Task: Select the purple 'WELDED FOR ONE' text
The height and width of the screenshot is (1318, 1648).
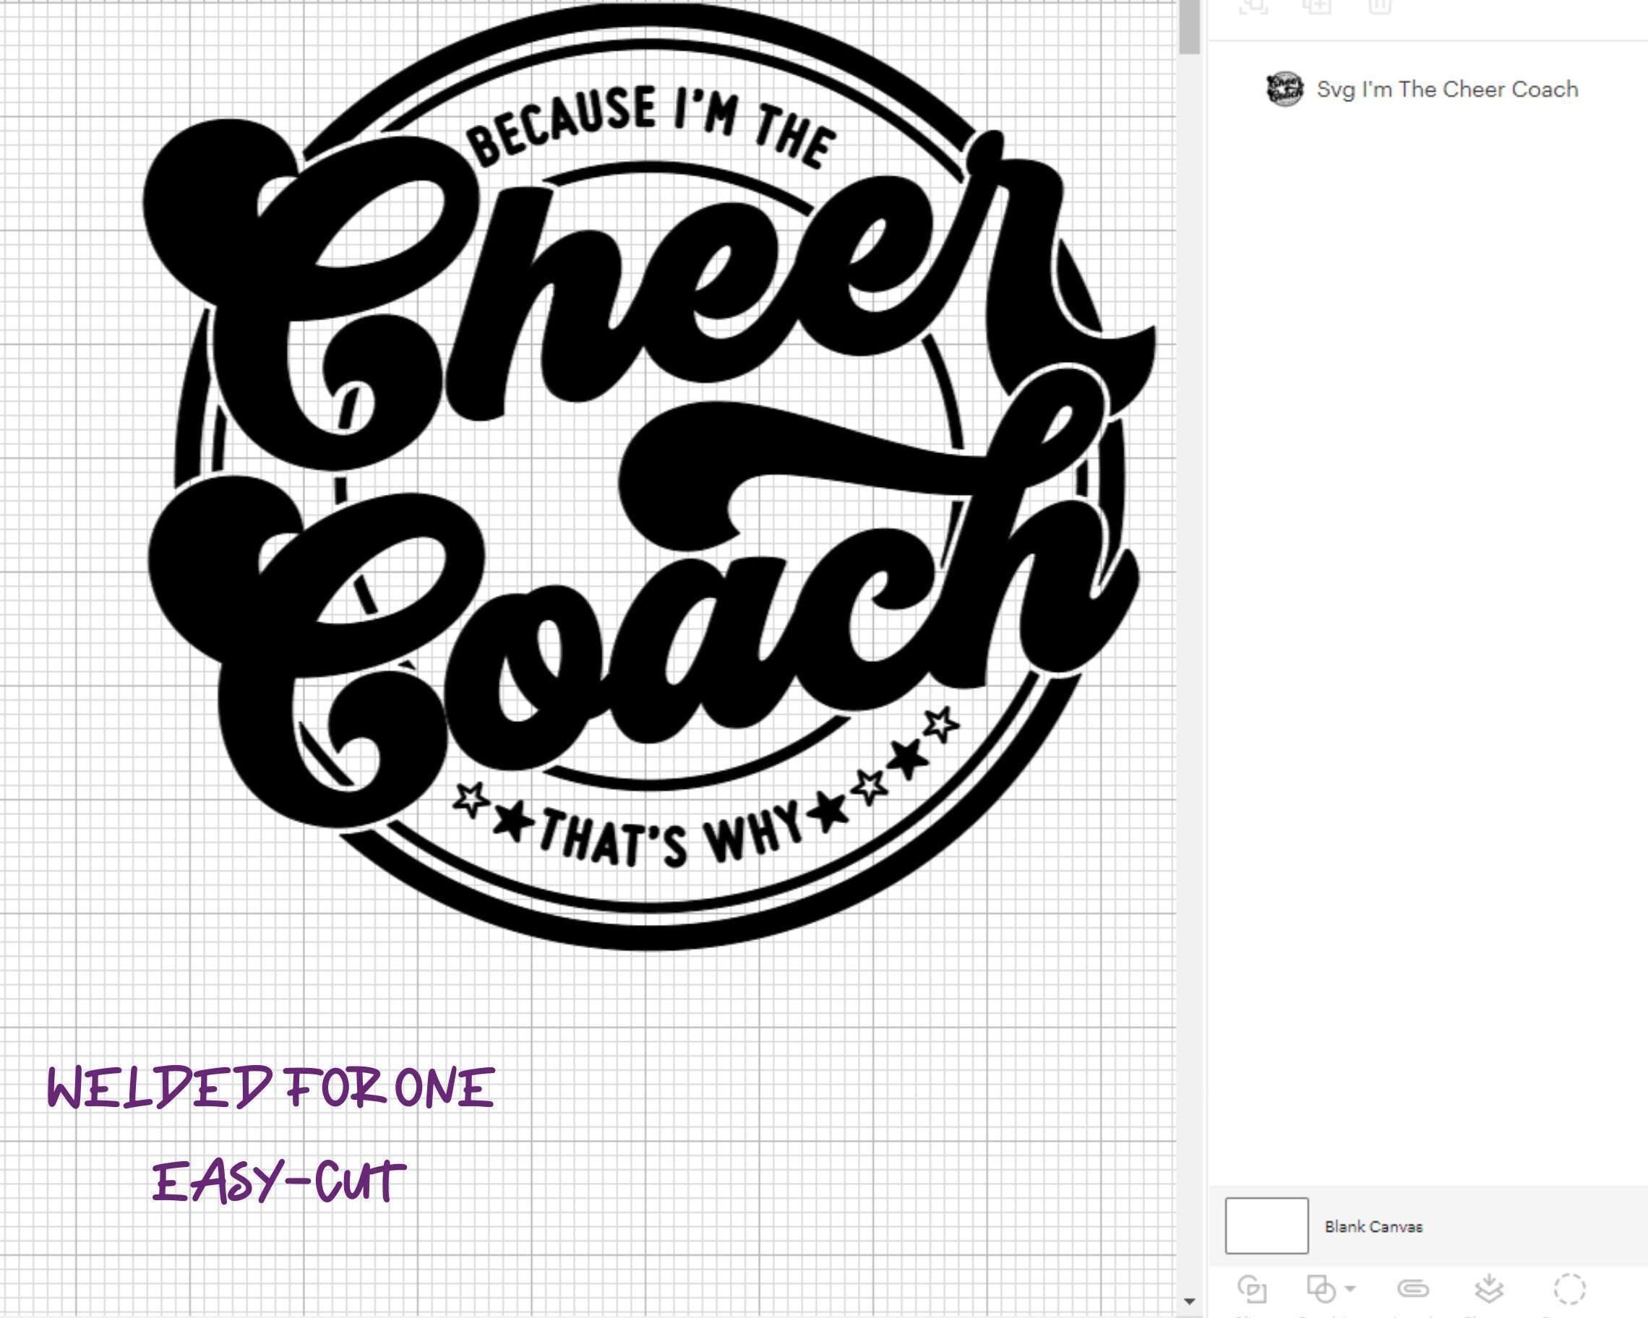Action: (270, 1087)
